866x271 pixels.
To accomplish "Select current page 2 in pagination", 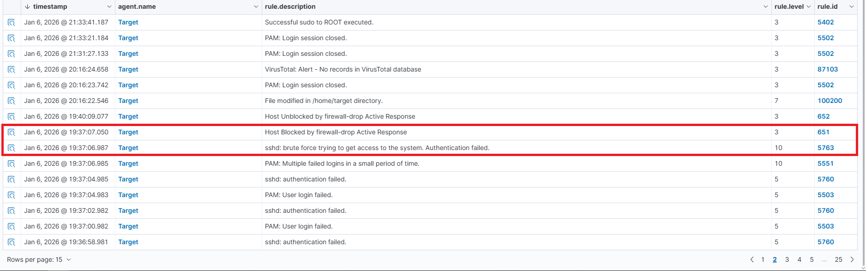I will (x=775, y=259).
